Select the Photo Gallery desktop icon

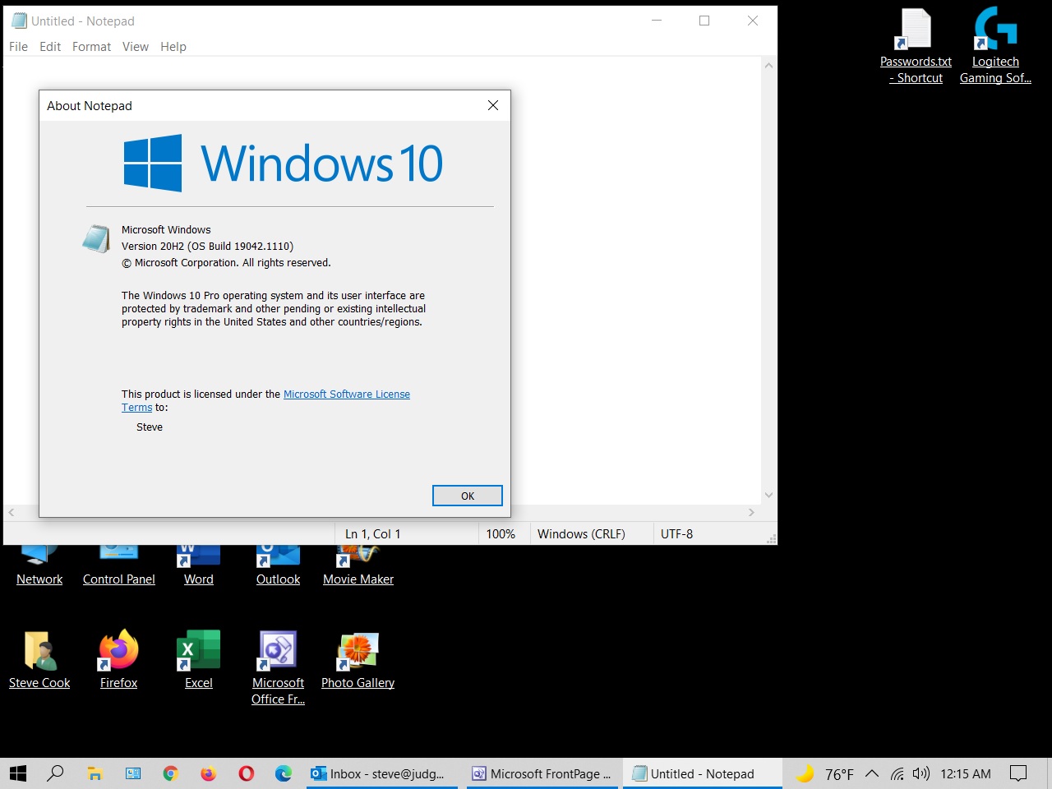[x=358, y=651]
